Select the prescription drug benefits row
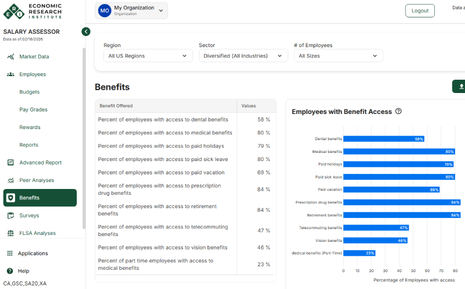 click(185, 190)
